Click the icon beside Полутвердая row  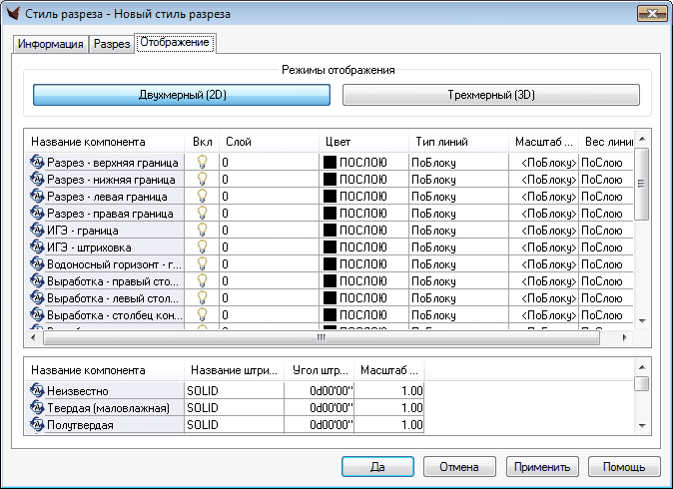coord(38,425)
